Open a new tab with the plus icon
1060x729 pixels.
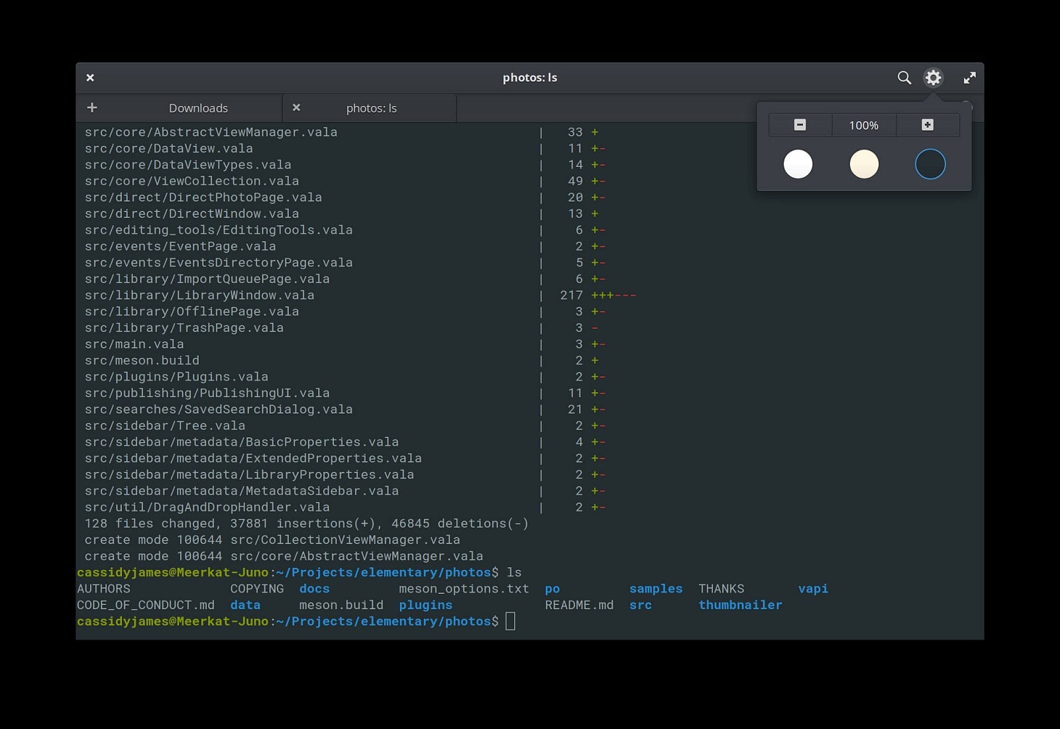point(91,107)
